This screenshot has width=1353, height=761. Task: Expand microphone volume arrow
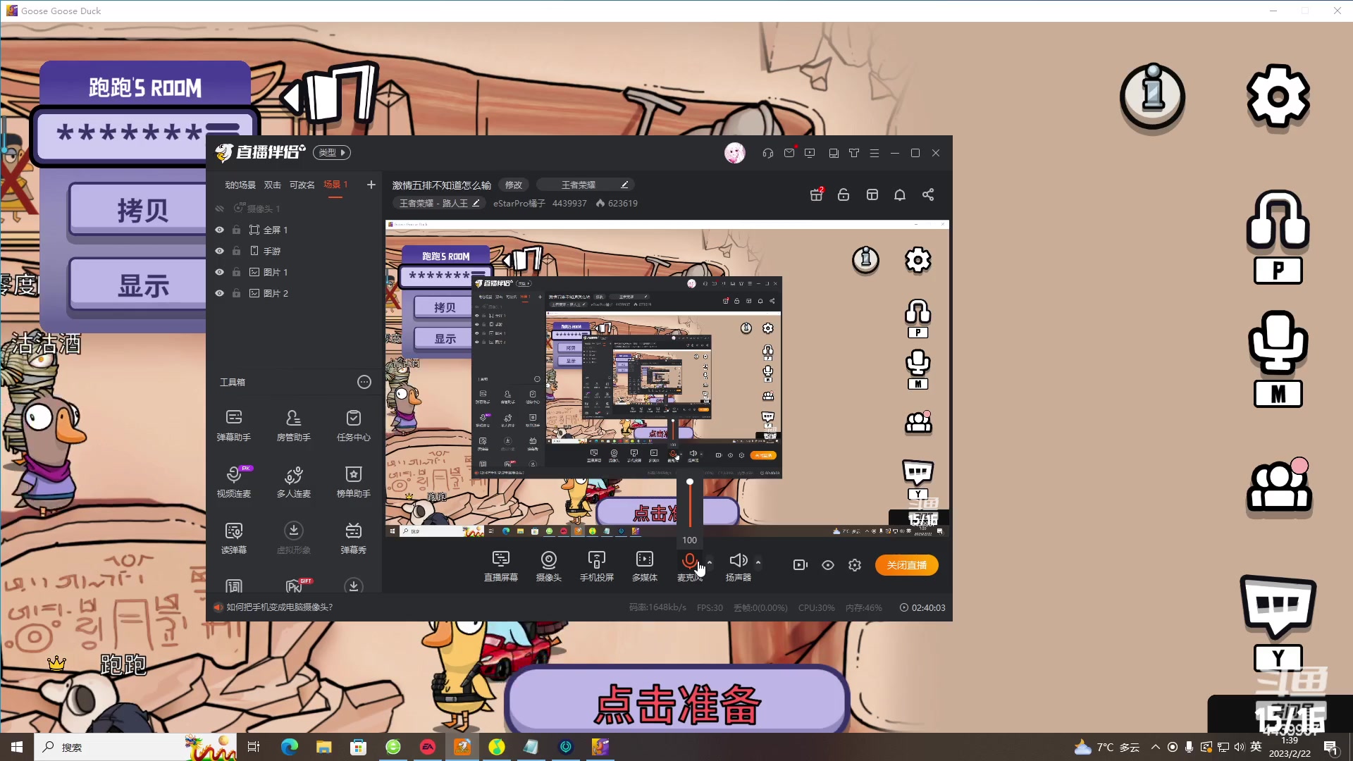point(710,562)
